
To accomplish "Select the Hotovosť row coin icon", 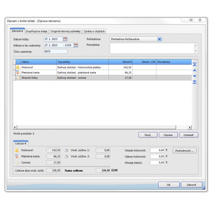I will pos(18,67).
